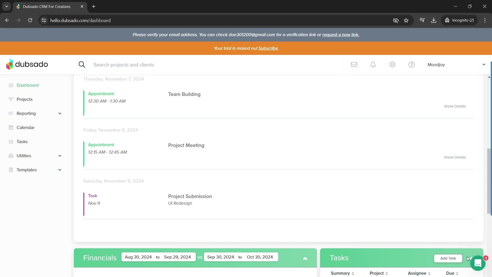The height and width of the screenshot is (277, 492).
Task: Open the Project Submission task
Action: point(190,196)
